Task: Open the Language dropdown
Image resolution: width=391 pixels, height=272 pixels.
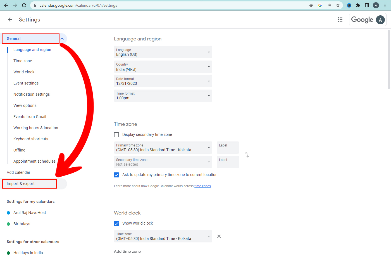Action: pos(163,52)
